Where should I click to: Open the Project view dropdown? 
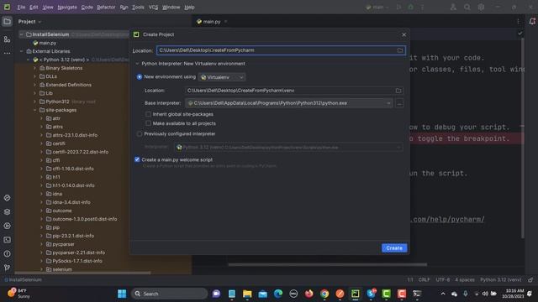click(29, 22)
